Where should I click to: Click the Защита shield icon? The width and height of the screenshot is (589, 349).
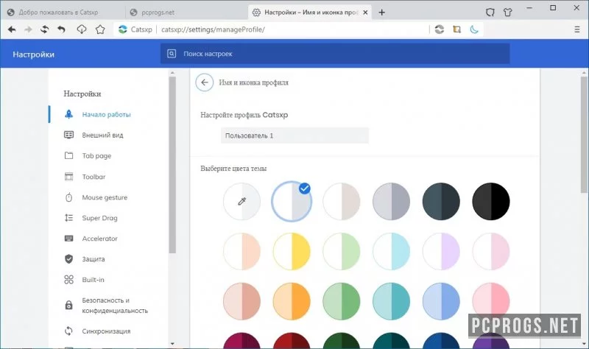click(68, 259)
